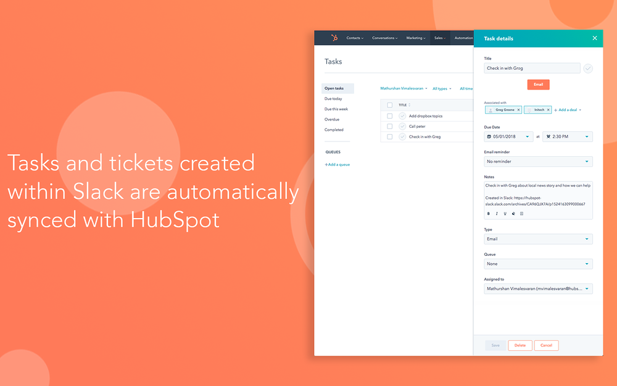This screenshot has height=386, width=617.
Task: Mark task complete with title checkmark circle
Action: [x=588, y=69]
